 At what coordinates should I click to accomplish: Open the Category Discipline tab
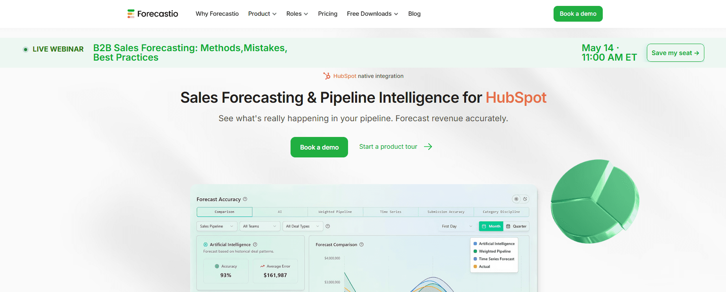pos(501,212)
